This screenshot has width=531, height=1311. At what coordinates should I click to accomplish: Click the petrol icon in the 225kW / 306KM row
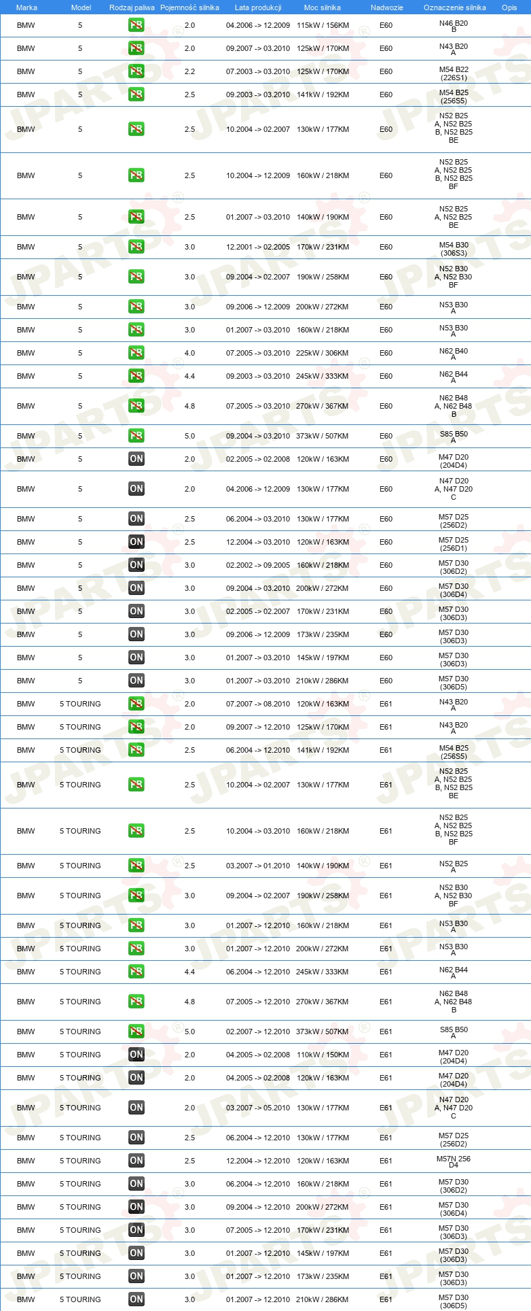136,353
